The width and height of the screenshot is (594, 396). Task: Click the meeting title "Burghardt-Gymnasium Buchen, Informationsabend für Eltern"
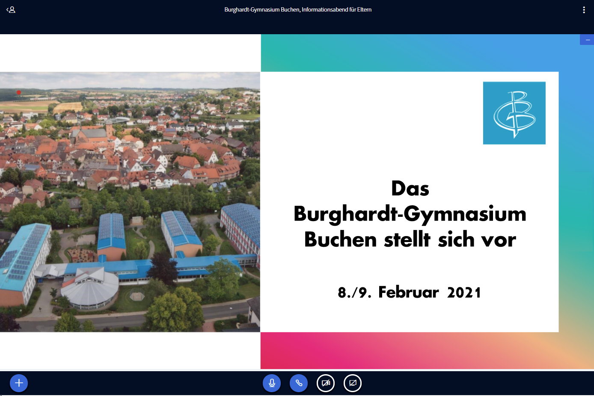[298, 9]
